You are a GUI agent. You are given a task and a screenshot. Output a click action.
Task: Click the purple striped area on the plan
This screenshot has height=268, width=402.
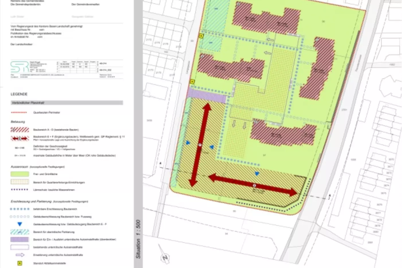click(x=207, y=95)
